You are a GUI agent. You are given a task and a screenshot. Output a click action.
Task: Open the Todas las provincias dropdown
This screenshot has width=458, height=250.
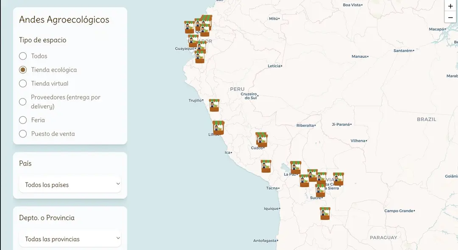[x=70, y=239]
